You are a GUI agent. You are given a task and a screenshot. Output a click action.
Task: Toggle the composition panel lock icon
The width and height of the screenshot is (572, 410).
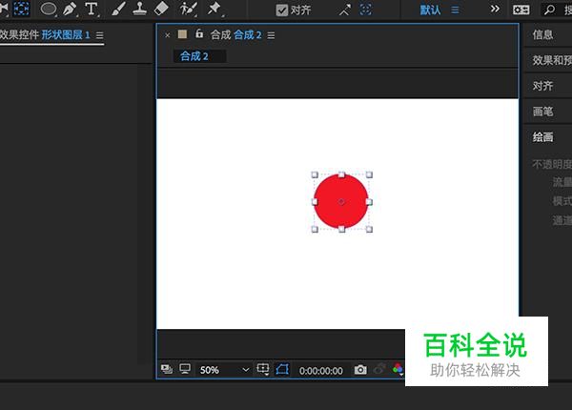pyautogui.click(x=199, y=34)
